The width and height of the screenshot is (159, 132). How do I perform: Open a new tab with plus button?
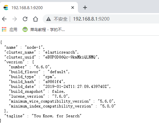click(x=85, y=8)
